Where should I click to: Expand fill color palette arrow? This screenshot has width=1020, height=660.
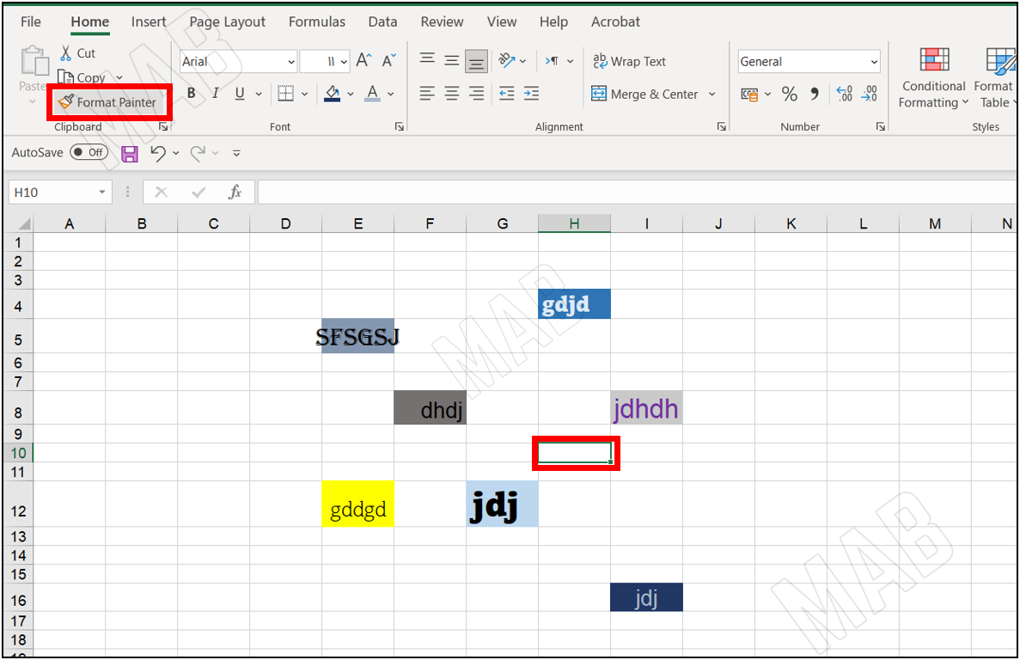click(x=351, y=95)
